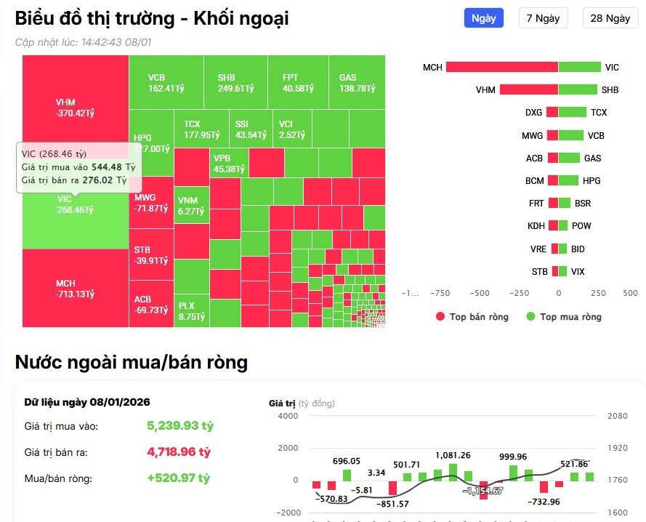Viewport: 646px width, 522px height.
Task: Toggle the "Top mua ròng" legend entry
Action: (x=572, y=317)
